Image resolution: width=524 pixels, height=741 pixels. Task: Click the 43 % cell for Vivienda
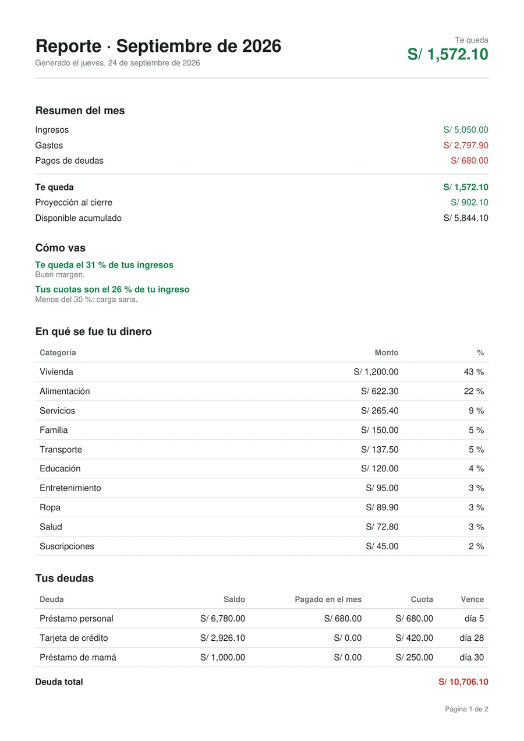(474, 372)
